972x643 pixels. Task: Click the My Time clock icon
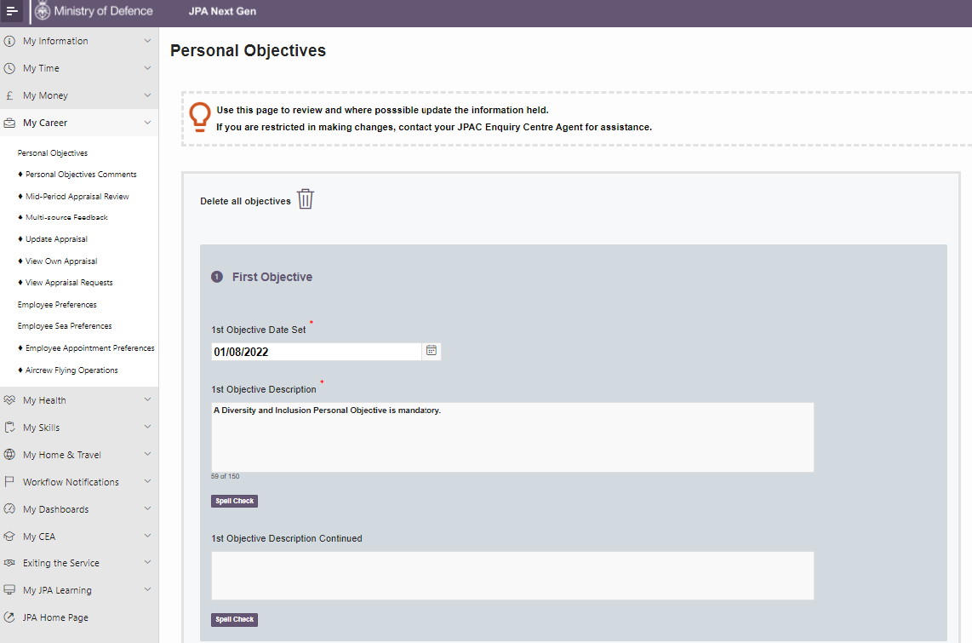9,68
